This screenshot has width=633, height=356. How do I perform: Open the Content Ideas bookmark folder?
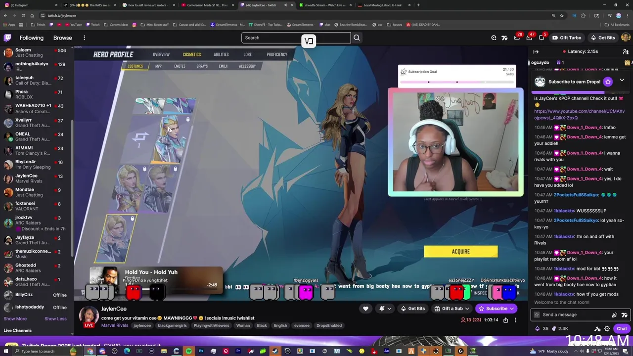[x=116, y=24]
